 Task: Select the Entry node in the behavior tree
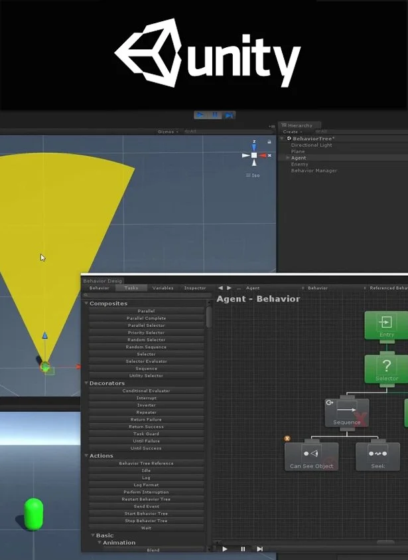(x=386, y=325)
